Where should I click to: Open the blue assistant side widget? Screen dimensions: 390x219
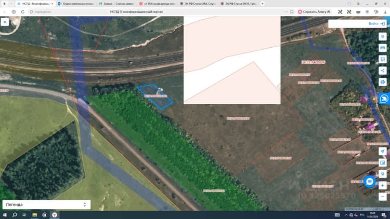tap(384, 99)
